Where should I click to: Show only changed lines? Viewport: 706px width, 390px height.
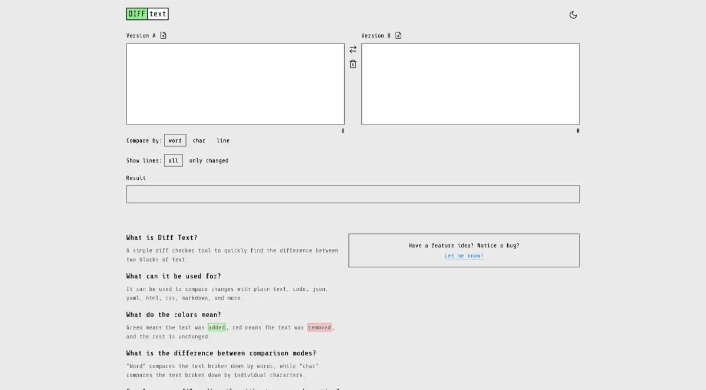(208, 160)
